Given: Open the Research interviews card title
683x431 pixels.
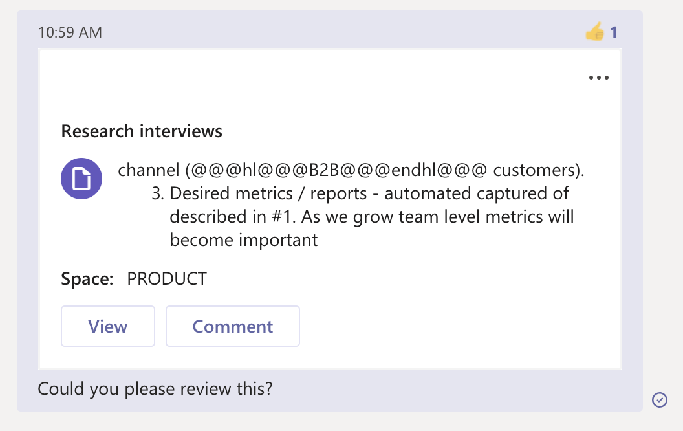Looking at the screenshot, I should (x=142, y=131).
